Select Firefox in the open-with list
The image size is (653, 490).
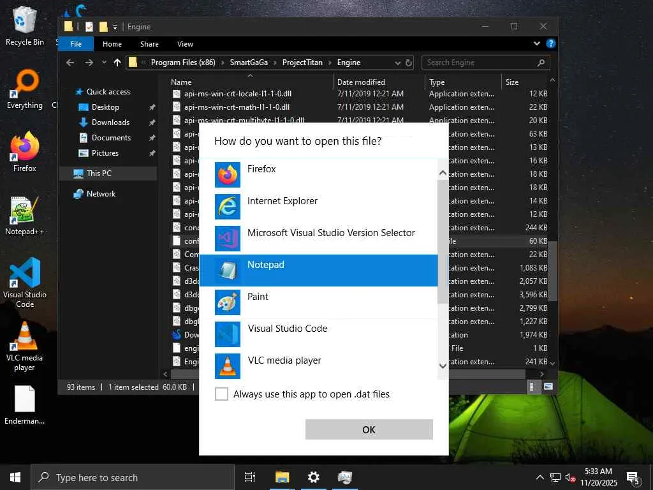coord(319,175)
